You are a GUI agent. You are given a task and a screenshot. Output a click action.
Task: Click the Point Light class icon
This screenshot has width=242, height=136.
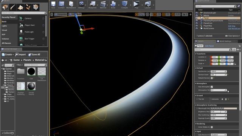pos(21,32)
